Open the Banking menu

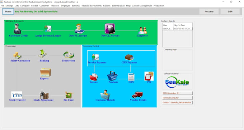coord(76,6)
